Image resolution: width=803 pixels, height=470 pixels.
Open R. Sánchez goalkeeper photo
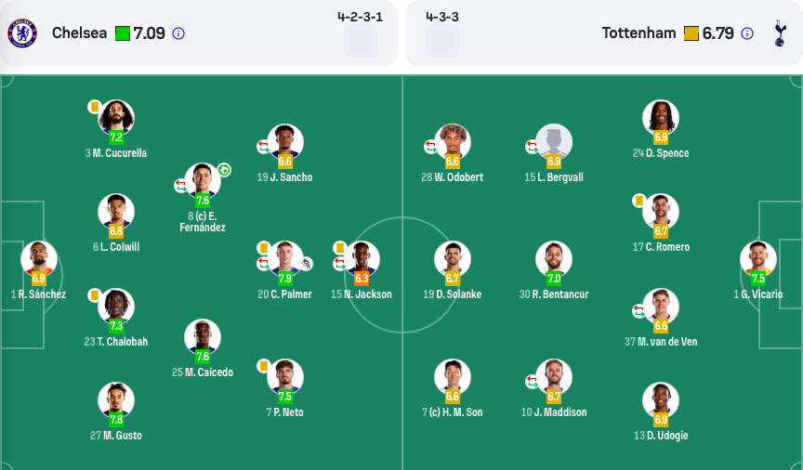pos(39,259)
